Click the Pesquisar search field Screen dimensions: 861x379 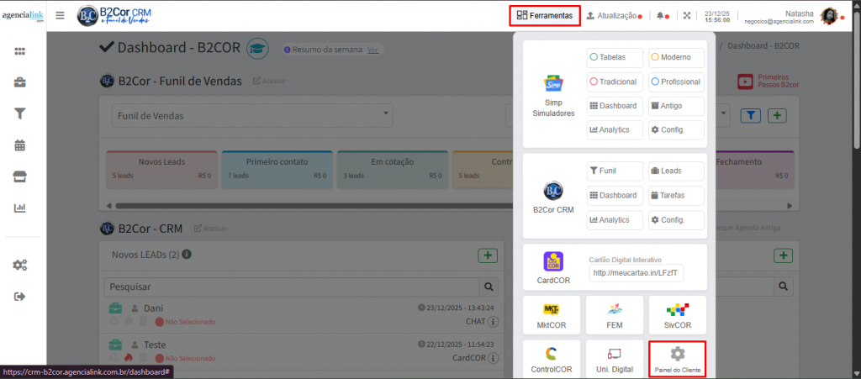pyautogui.click(x=290, y=287)
